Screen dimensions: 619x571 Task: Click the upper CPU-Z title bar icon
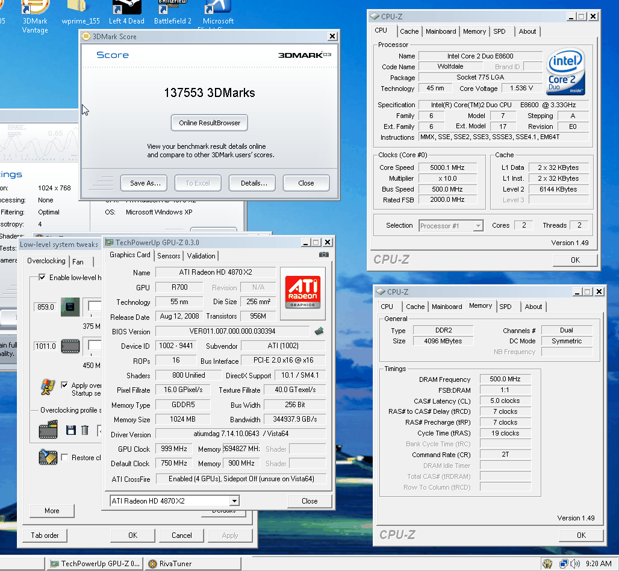[x=375, y=17]
